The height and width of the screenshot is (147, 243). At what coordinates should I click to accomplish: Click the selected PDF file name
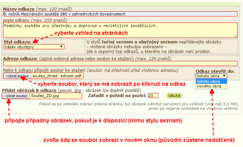57,76
